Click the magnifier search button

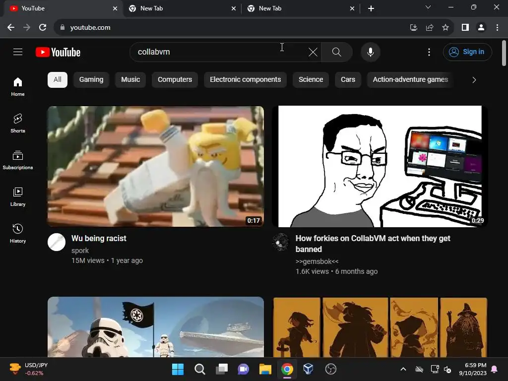[x=337, y=52]
